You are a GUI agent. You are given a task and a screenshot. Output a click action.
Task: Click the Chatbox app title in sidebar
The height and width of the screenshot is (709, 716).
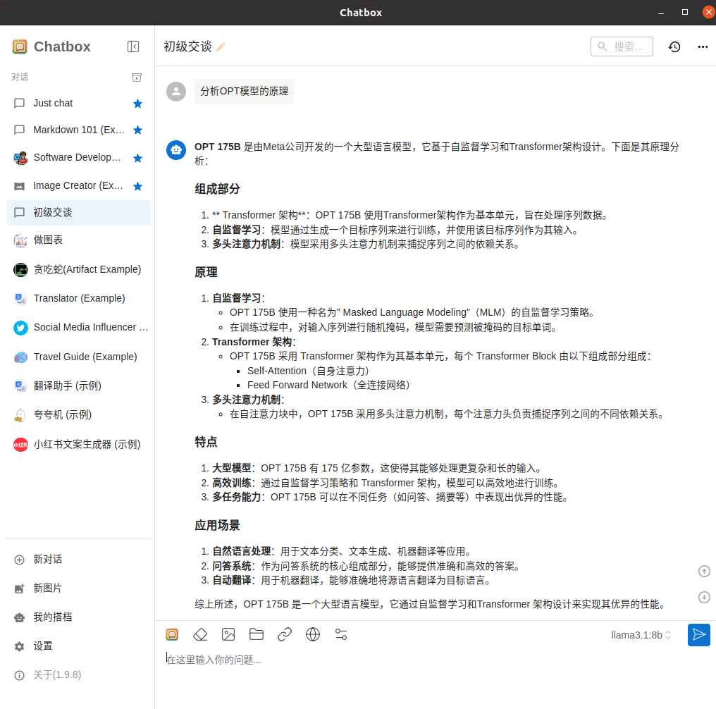pos(62,47)
